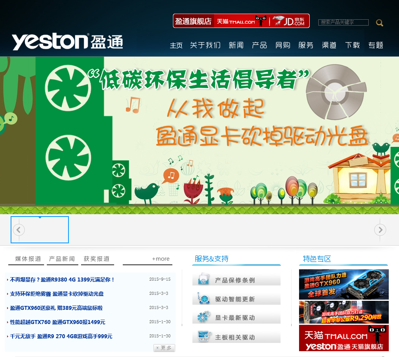Open article 支持环保拒绝雾霾 盈通显卡砍掉驱动光盘
The height and width of the screenshot is (363, 399).
tap(57, 294)
